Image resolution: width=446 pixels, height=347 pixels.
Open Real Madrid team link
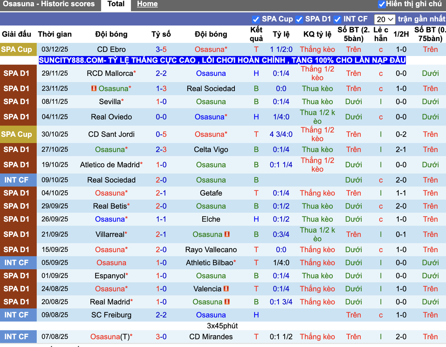[x=110, y=302]
